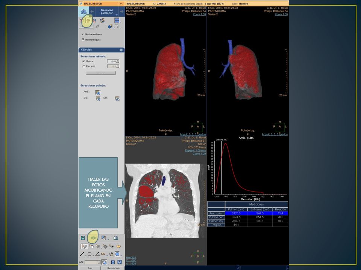Select the ellipse ROI tool
This screenshot has width=361, height=270.
pyautogui.click(x=89, y=254)
